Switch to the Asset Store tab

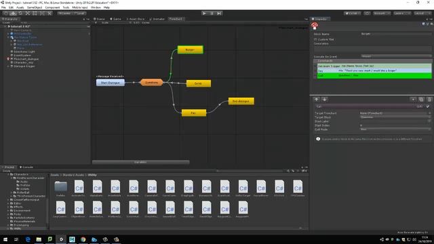coord(136,19)
